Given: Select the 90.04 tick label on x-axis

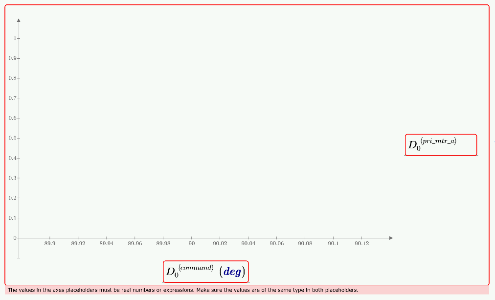Looking at the screenshot, I should point(247,243).
